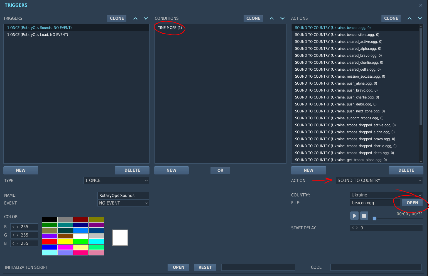
Task: Move selected condition up arrow
Action: pyautogui.click(x=272, y=18)
